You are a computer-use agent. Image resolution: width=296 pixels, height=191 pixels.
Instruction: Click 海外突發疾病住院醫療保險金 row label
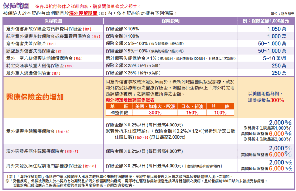(35, 151)
